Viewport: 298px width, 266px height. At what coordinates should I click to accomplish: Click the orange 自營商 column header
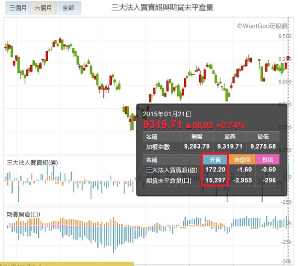point(242,160)
